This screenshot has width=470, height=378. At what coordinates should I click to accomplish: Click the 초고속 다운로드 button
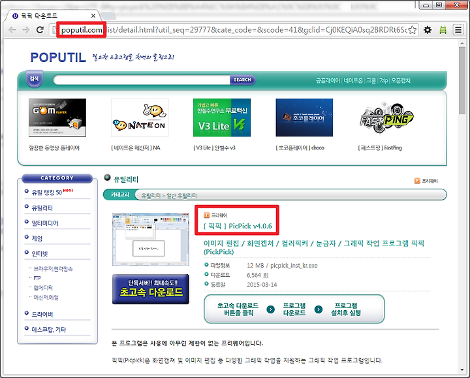(x=151, y=289)
